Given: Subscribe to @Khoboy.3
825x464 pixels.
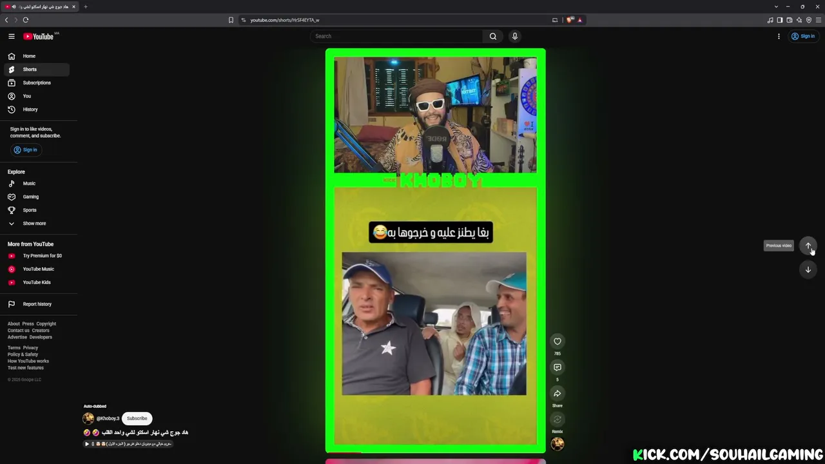Looking at the screenshot, I should (137, 418).
